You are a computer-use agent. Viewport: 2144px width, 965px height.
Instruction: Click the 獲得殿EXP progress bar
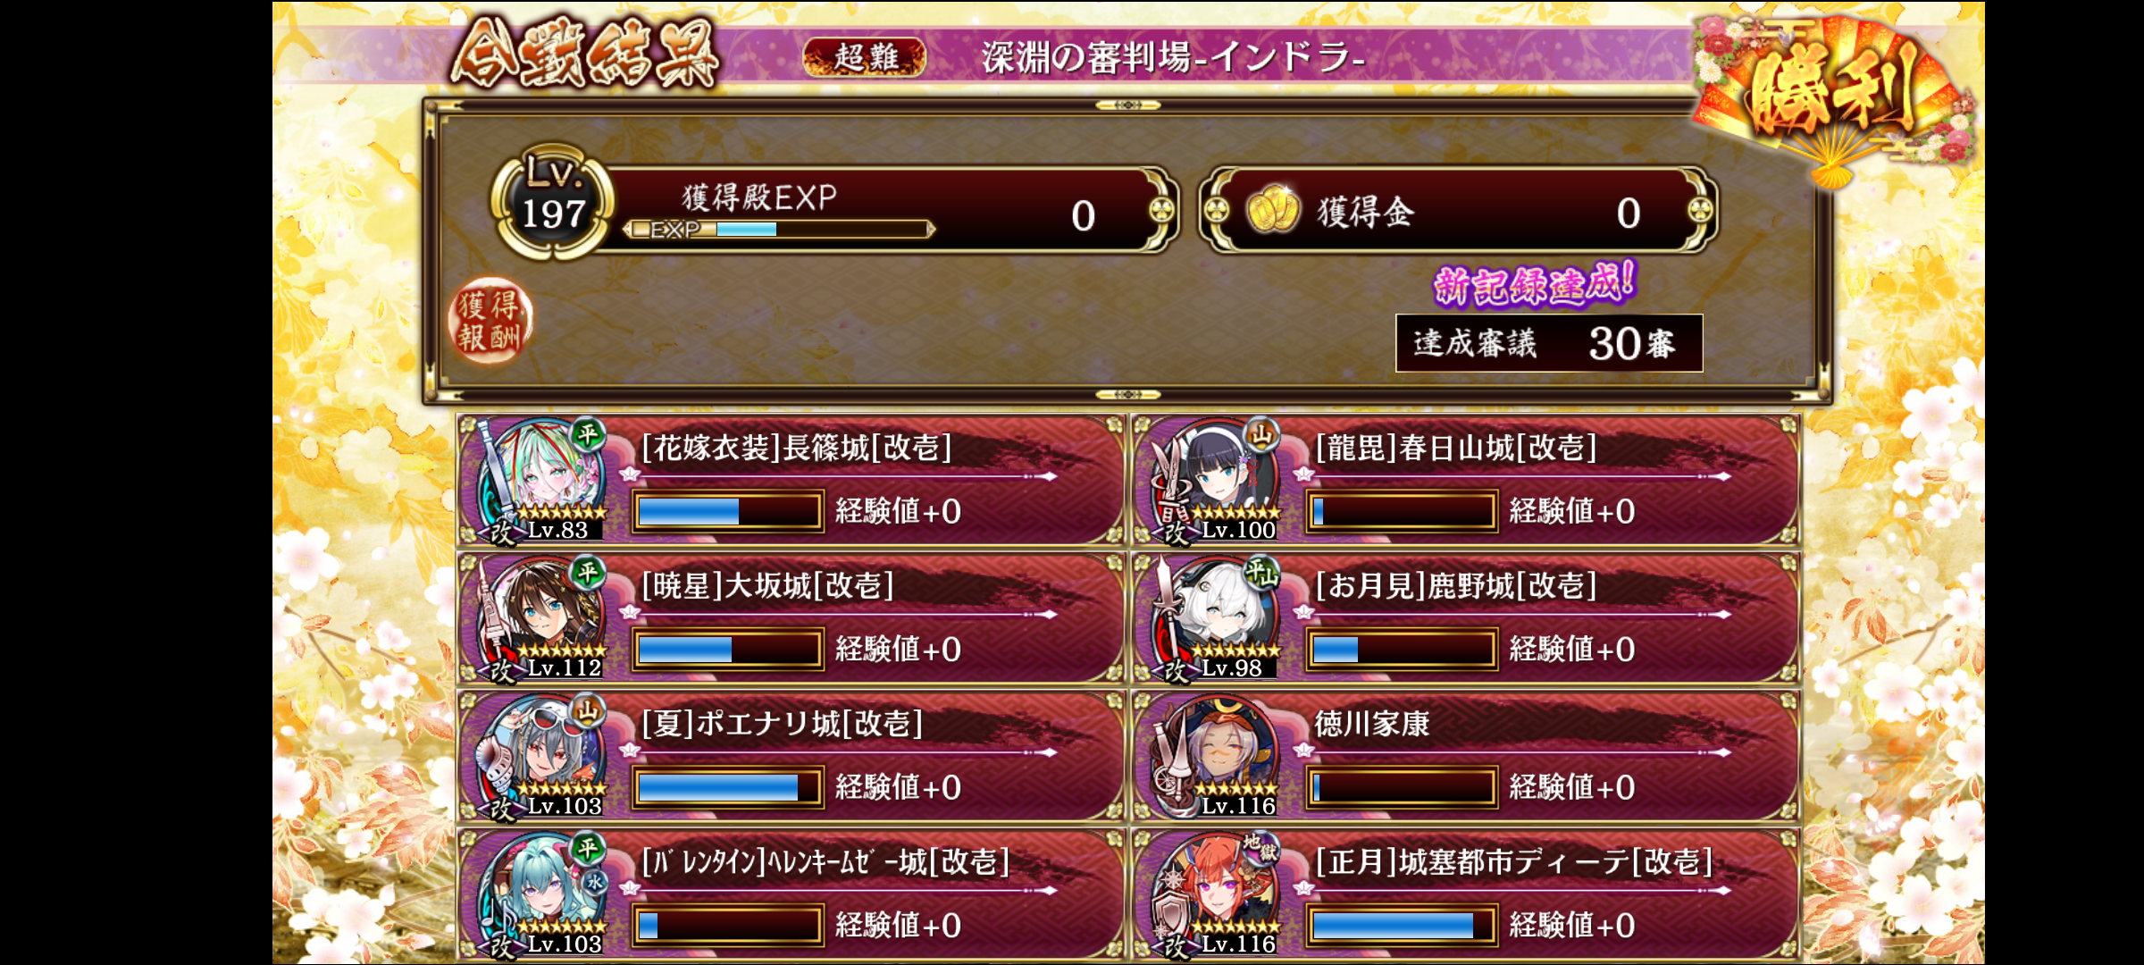779,230
